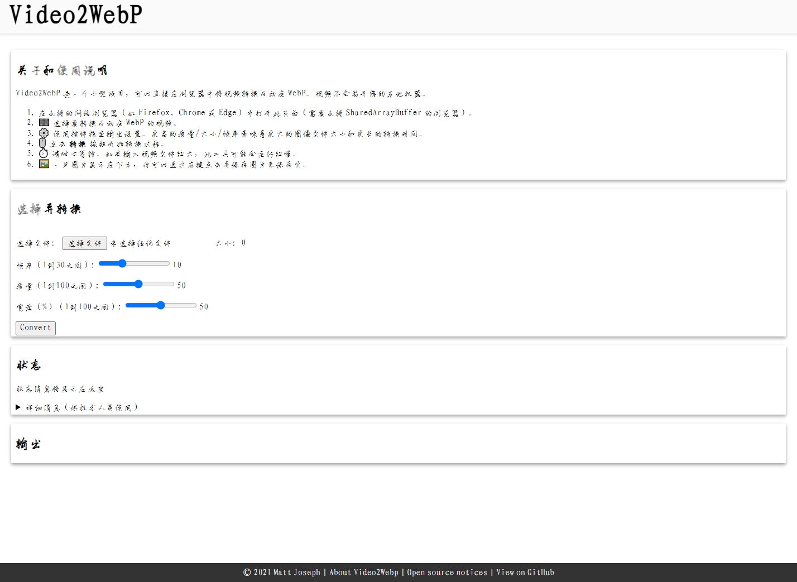797x582 pixels.
Task: Open the About Video2Webp footer link
Action: pyautogui.click(x=364, y=572)
